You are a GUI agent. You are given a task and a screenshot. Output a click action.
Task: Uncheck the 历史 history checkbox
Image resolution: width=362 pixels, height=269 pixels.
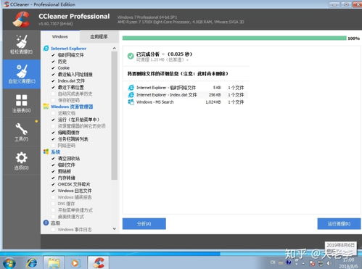pos(53,62)
